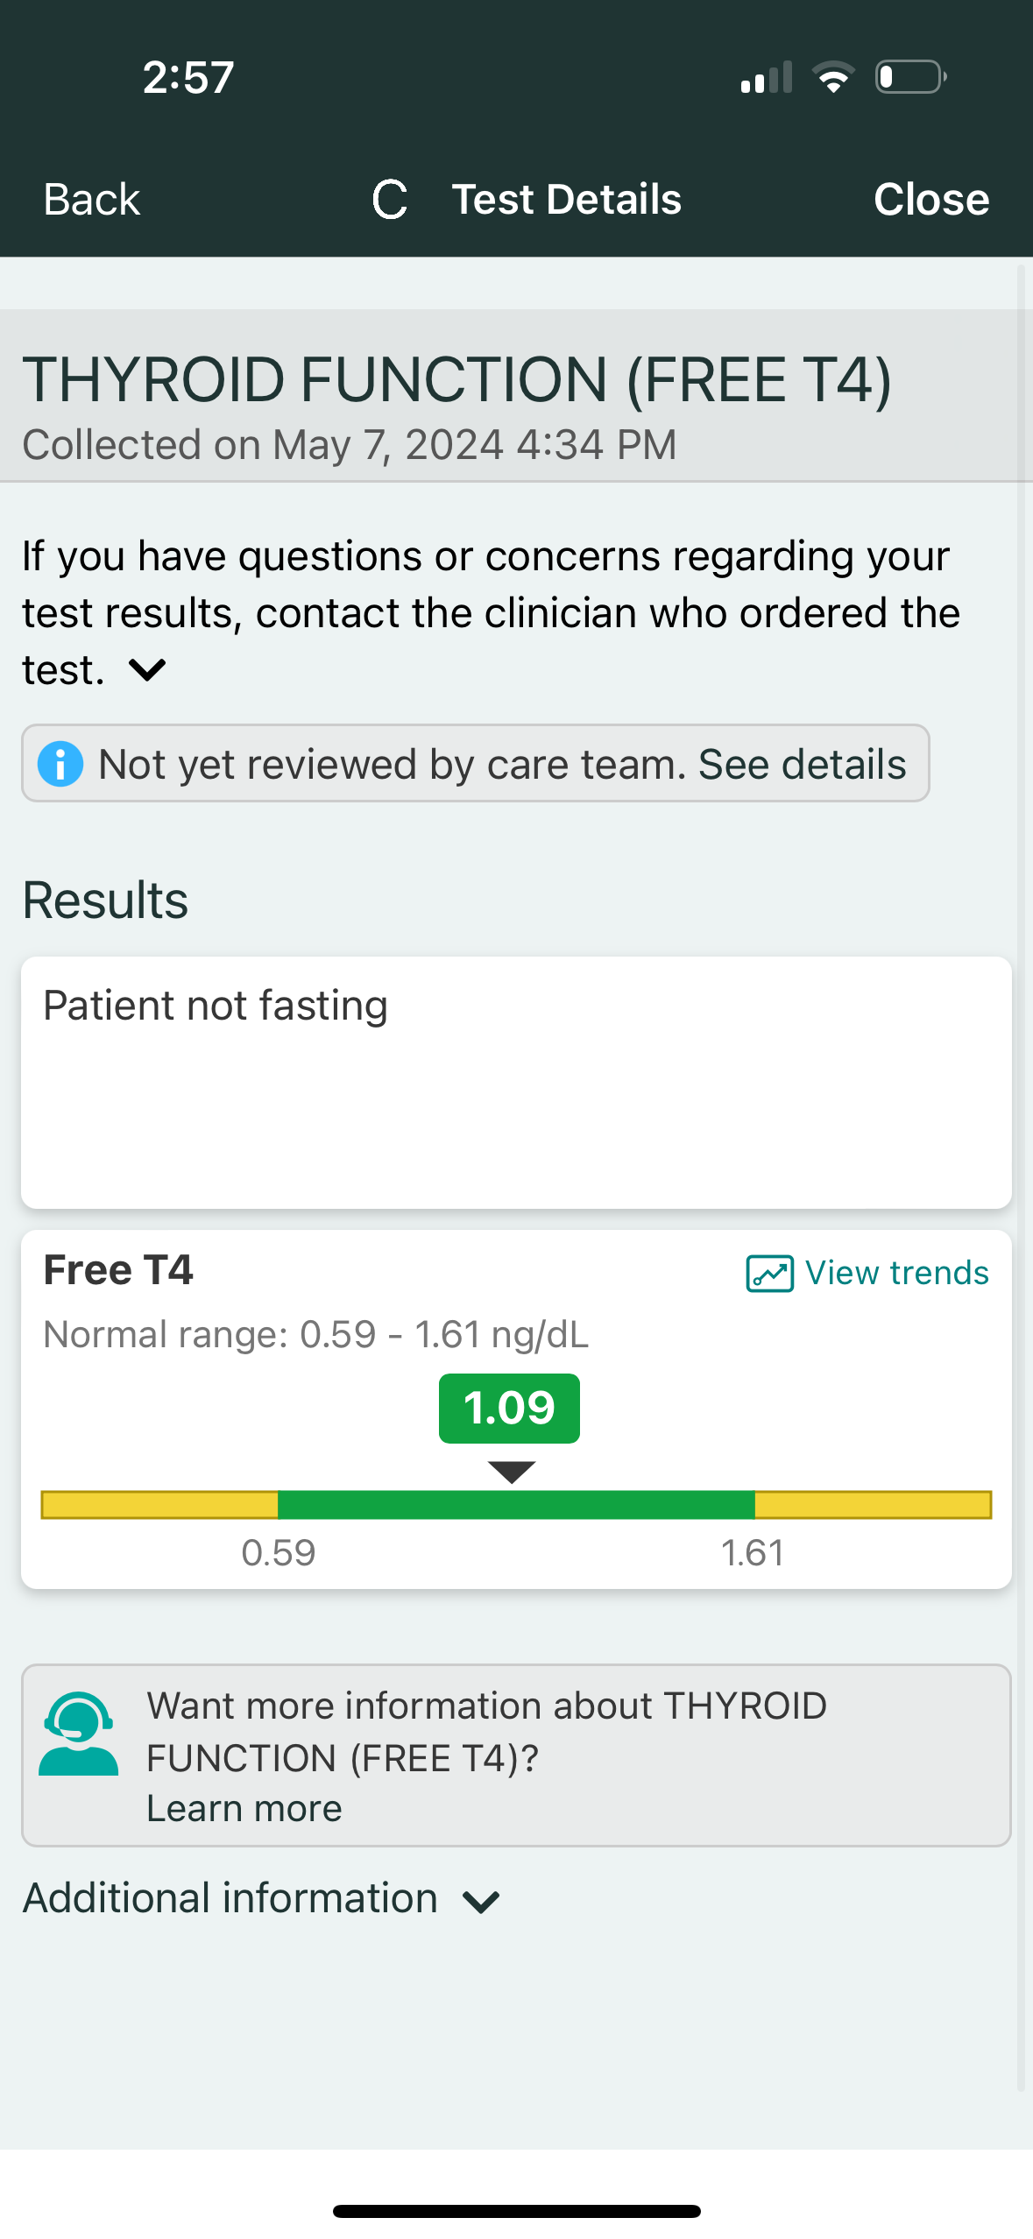The width and height of the screenshot is (1033, 2239).
Task: Tap the battery icon in status bar
Action: [x=910, y=77]
